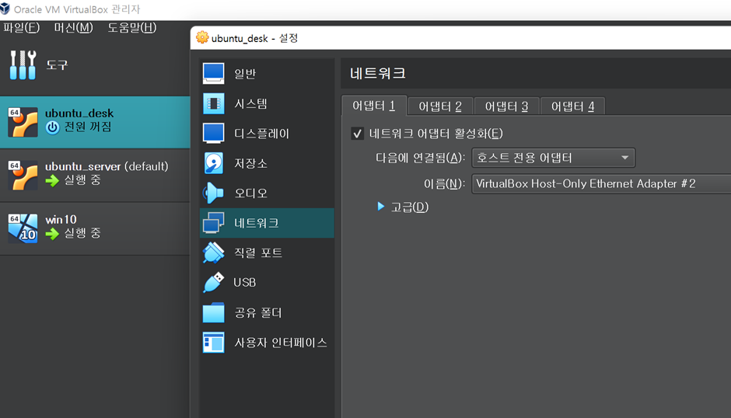Image resolution: width=731 pixels, height=418 pixels.
Task: Click the win10 machine name
Action: (61, 219)
